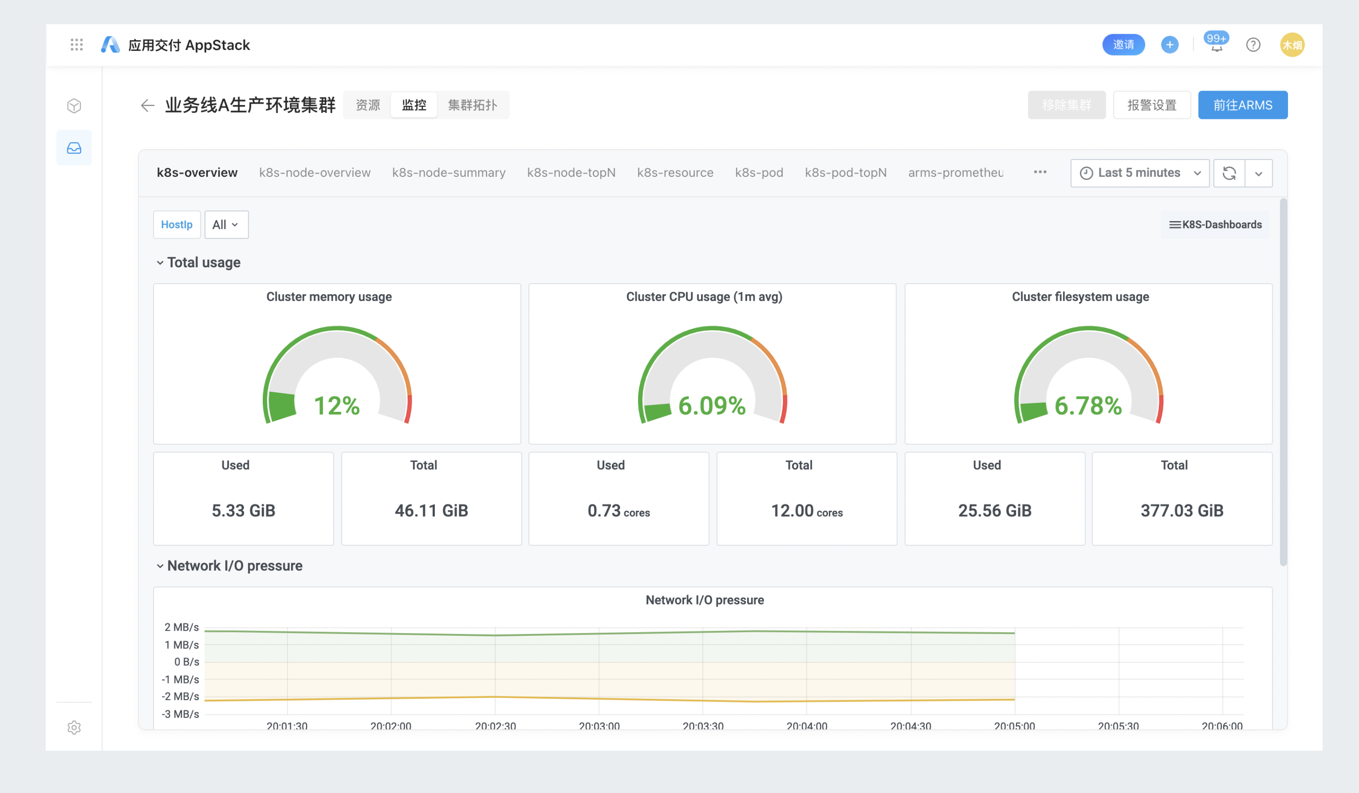1359x793 pixels.
Task: Click the 46.11 GiB memory total value
Action: click(431, 510)
